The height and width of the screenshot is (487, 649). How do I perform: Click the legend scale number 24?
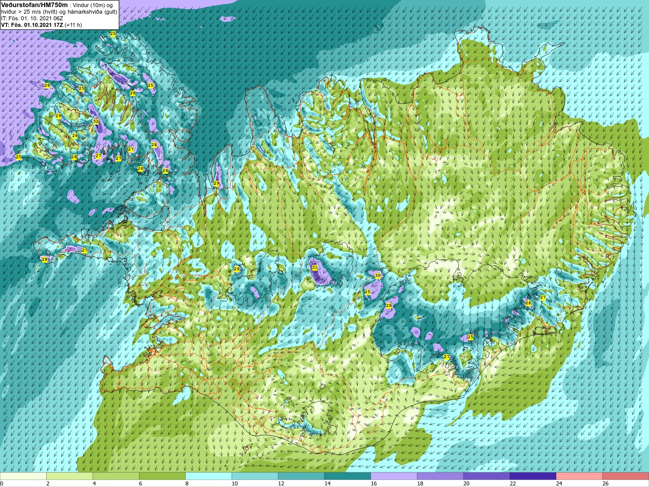point(559,483)
